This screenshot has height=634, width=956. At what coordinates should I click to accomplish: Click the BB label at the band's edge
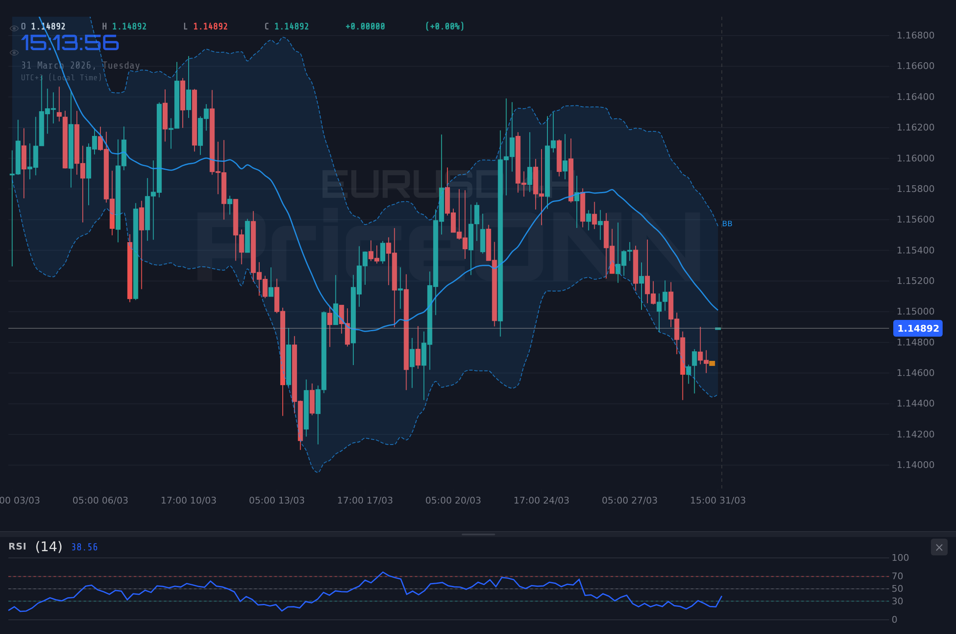point(726,224)
